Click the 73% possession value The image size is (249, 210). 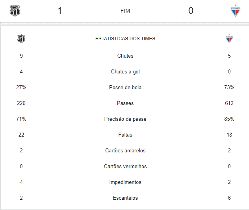(229, 87)
